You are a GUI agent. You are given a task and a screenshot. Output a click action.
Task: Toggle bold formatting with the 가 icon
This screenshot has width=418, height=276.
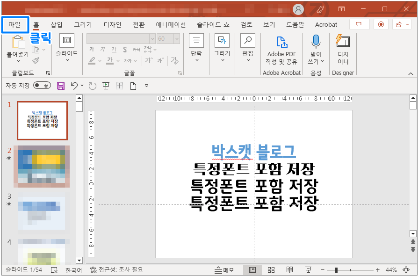pos(92,49)
